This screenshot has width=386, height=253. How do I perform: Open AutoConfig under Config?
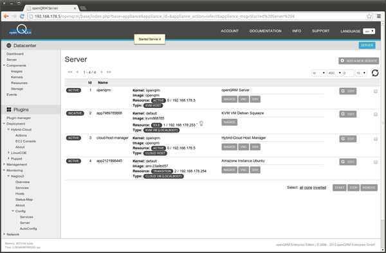[x=28, y=229]
